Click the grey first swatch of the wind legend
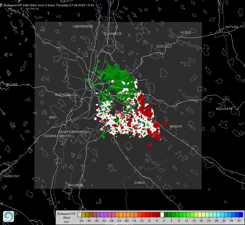This screenshot has width=245, height=225. (x=80, y=214)
